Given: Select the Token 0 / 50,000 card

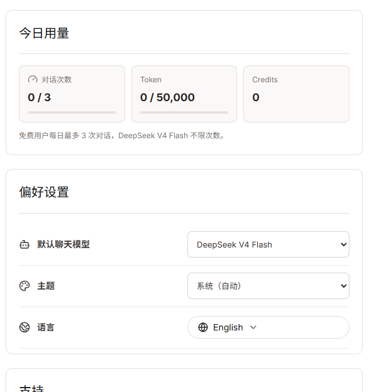Looking at the screenshot, I should 184,94.
